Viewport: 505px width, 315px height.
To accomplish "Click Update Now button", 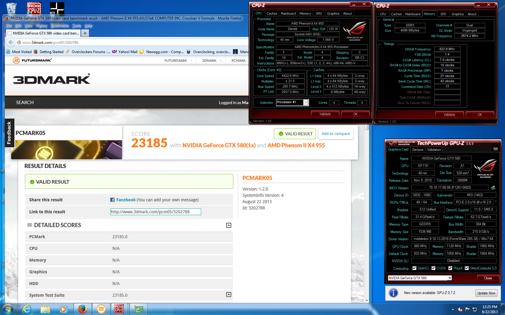I will (x=486, y=293).
